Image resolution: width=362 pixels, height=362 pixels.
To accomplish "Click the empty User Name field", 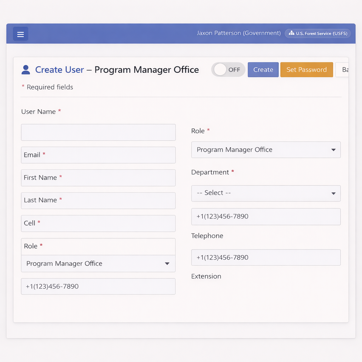I will coord(98,133).
